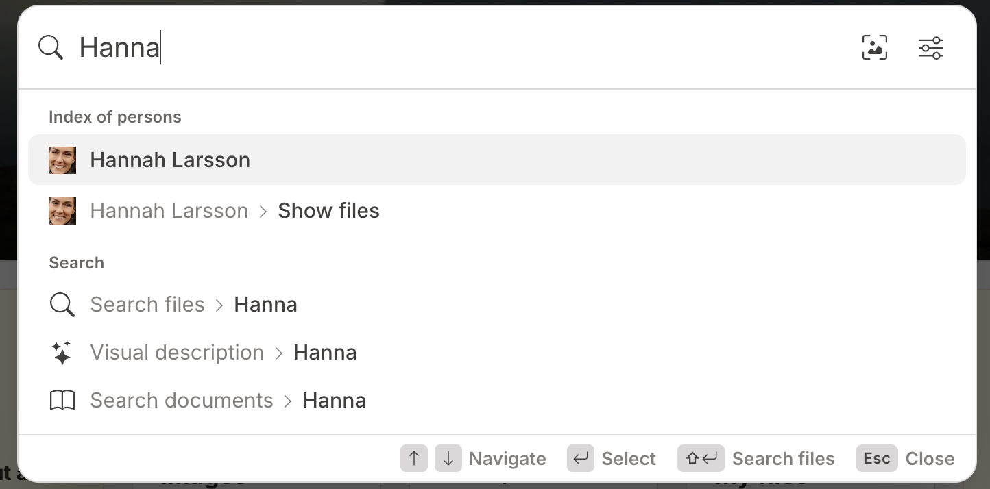The image size is (990, 489).
Task: Click Hannah Larsson avatar in Show files row
Action: 62,211
